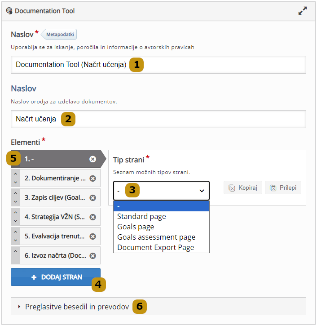
Task: Choose the blank - option
Action: click(x=161, y=206)
